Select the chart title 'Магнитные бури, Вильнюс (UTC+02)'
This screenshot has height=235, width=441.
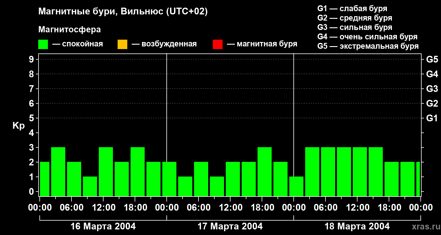pos(123,12)
